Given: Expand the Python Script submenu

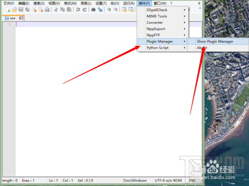Looking at the screenshot, I should (x=162, y=48).
